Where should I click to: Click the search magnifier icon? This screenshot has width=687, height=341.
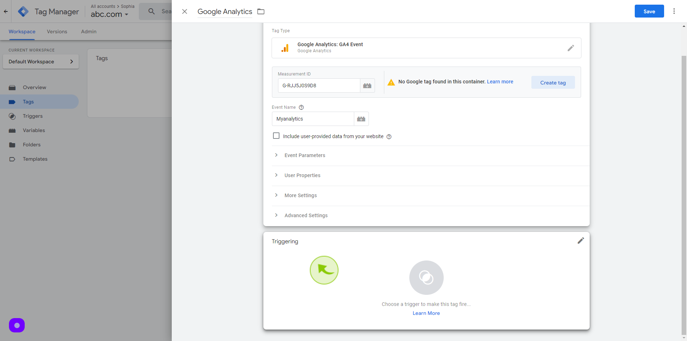(152, 11)
